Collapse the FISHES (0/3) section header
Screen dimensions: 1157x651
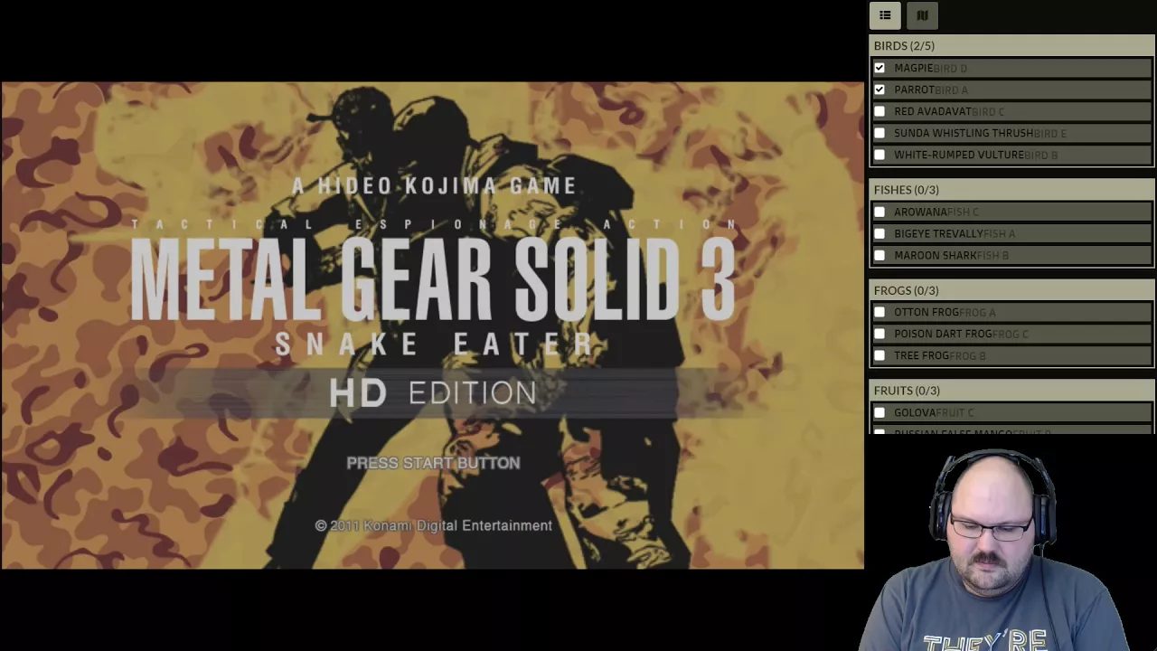pyautogui.click(x=1011, y=190)
